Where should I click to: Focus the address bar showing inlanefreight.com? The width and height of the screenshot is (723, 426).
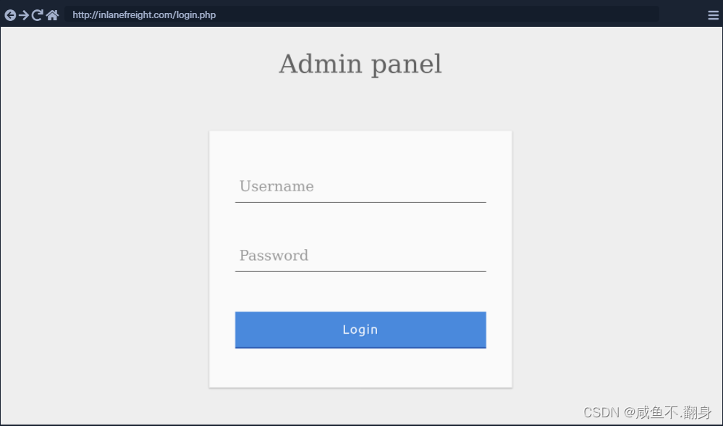tap(362, 15)
